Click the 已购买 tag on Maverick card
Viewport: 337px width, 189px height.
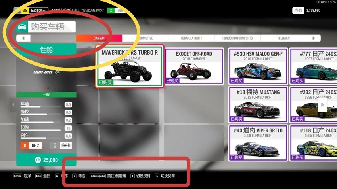pyautogui.click(x=105, y=83)
